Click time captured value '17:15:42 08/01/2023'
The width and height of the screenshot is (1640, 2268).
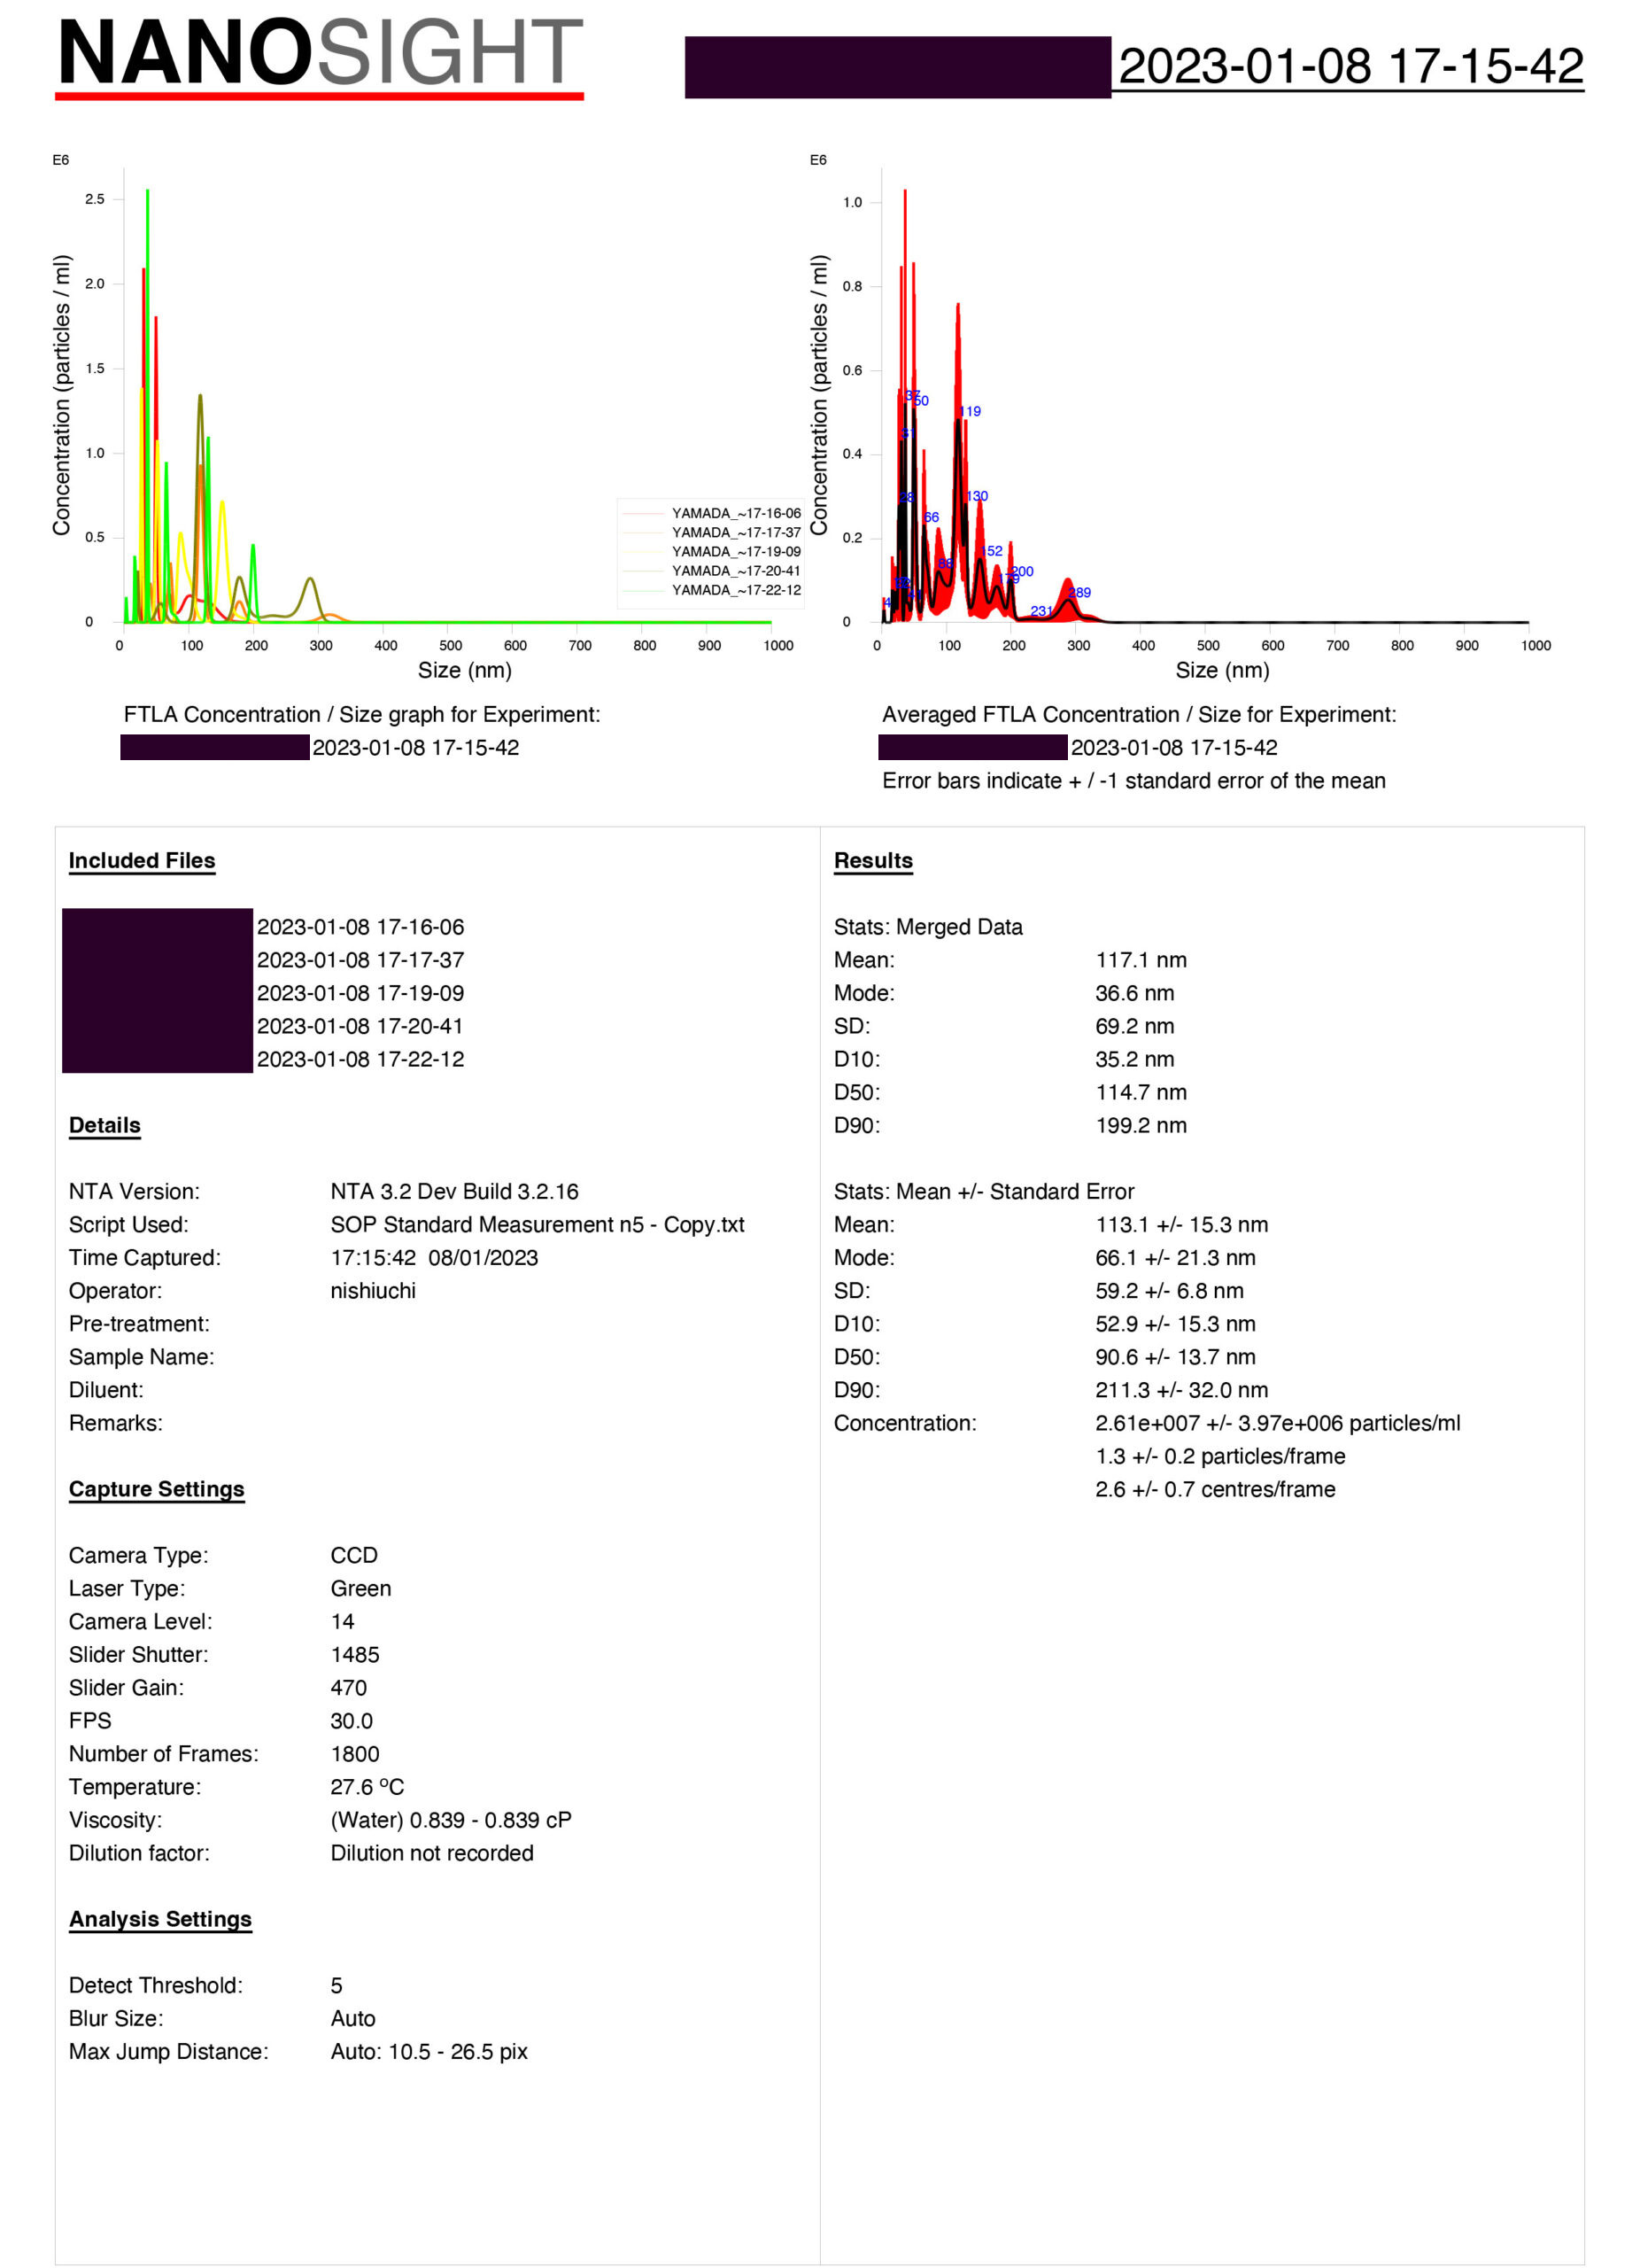click(435, 1257)
